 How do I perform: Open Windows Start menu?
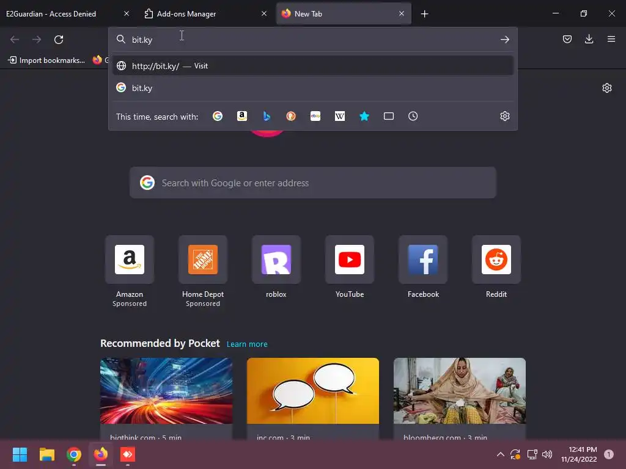[20, 454]
